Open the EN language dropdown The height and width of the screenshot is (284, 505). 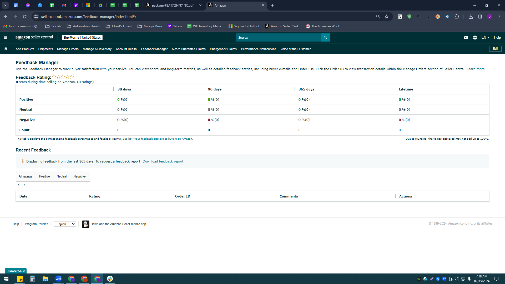pyautogui.click(x=485, y=38)
